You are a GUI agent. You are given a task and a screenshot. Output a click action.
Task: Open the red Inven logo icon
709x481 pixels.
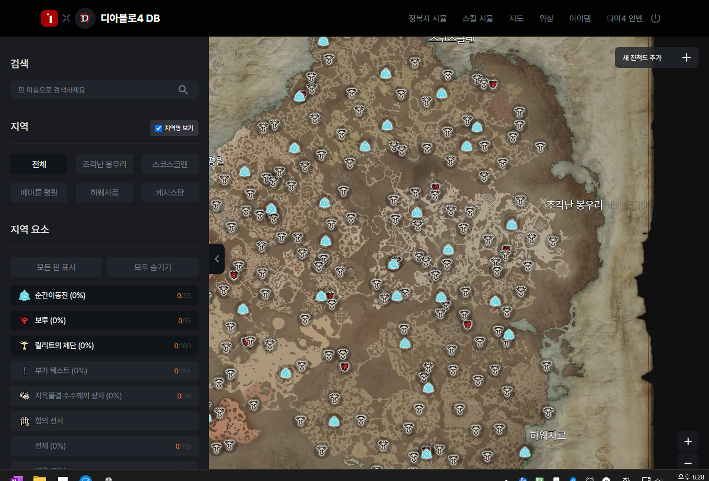(x=50, y=18)
